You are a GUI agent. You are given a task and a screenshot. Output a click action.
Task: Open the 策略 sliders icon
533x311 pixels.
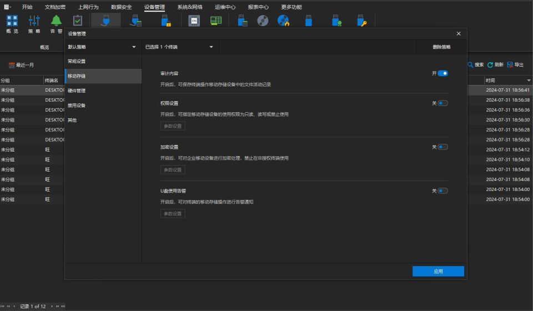(x=34, y=21)
